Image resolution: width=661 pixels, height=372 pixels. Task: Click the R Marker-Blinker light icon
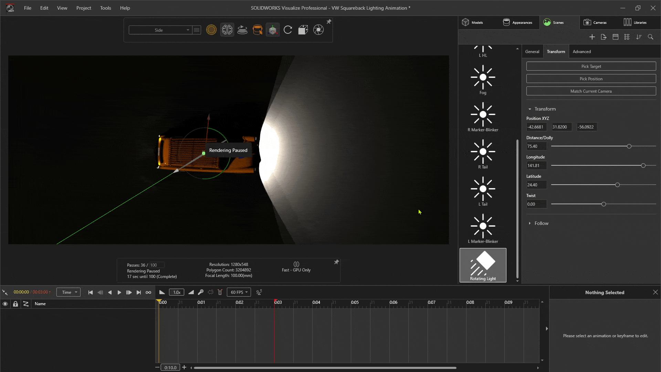(x=483, y=117)
